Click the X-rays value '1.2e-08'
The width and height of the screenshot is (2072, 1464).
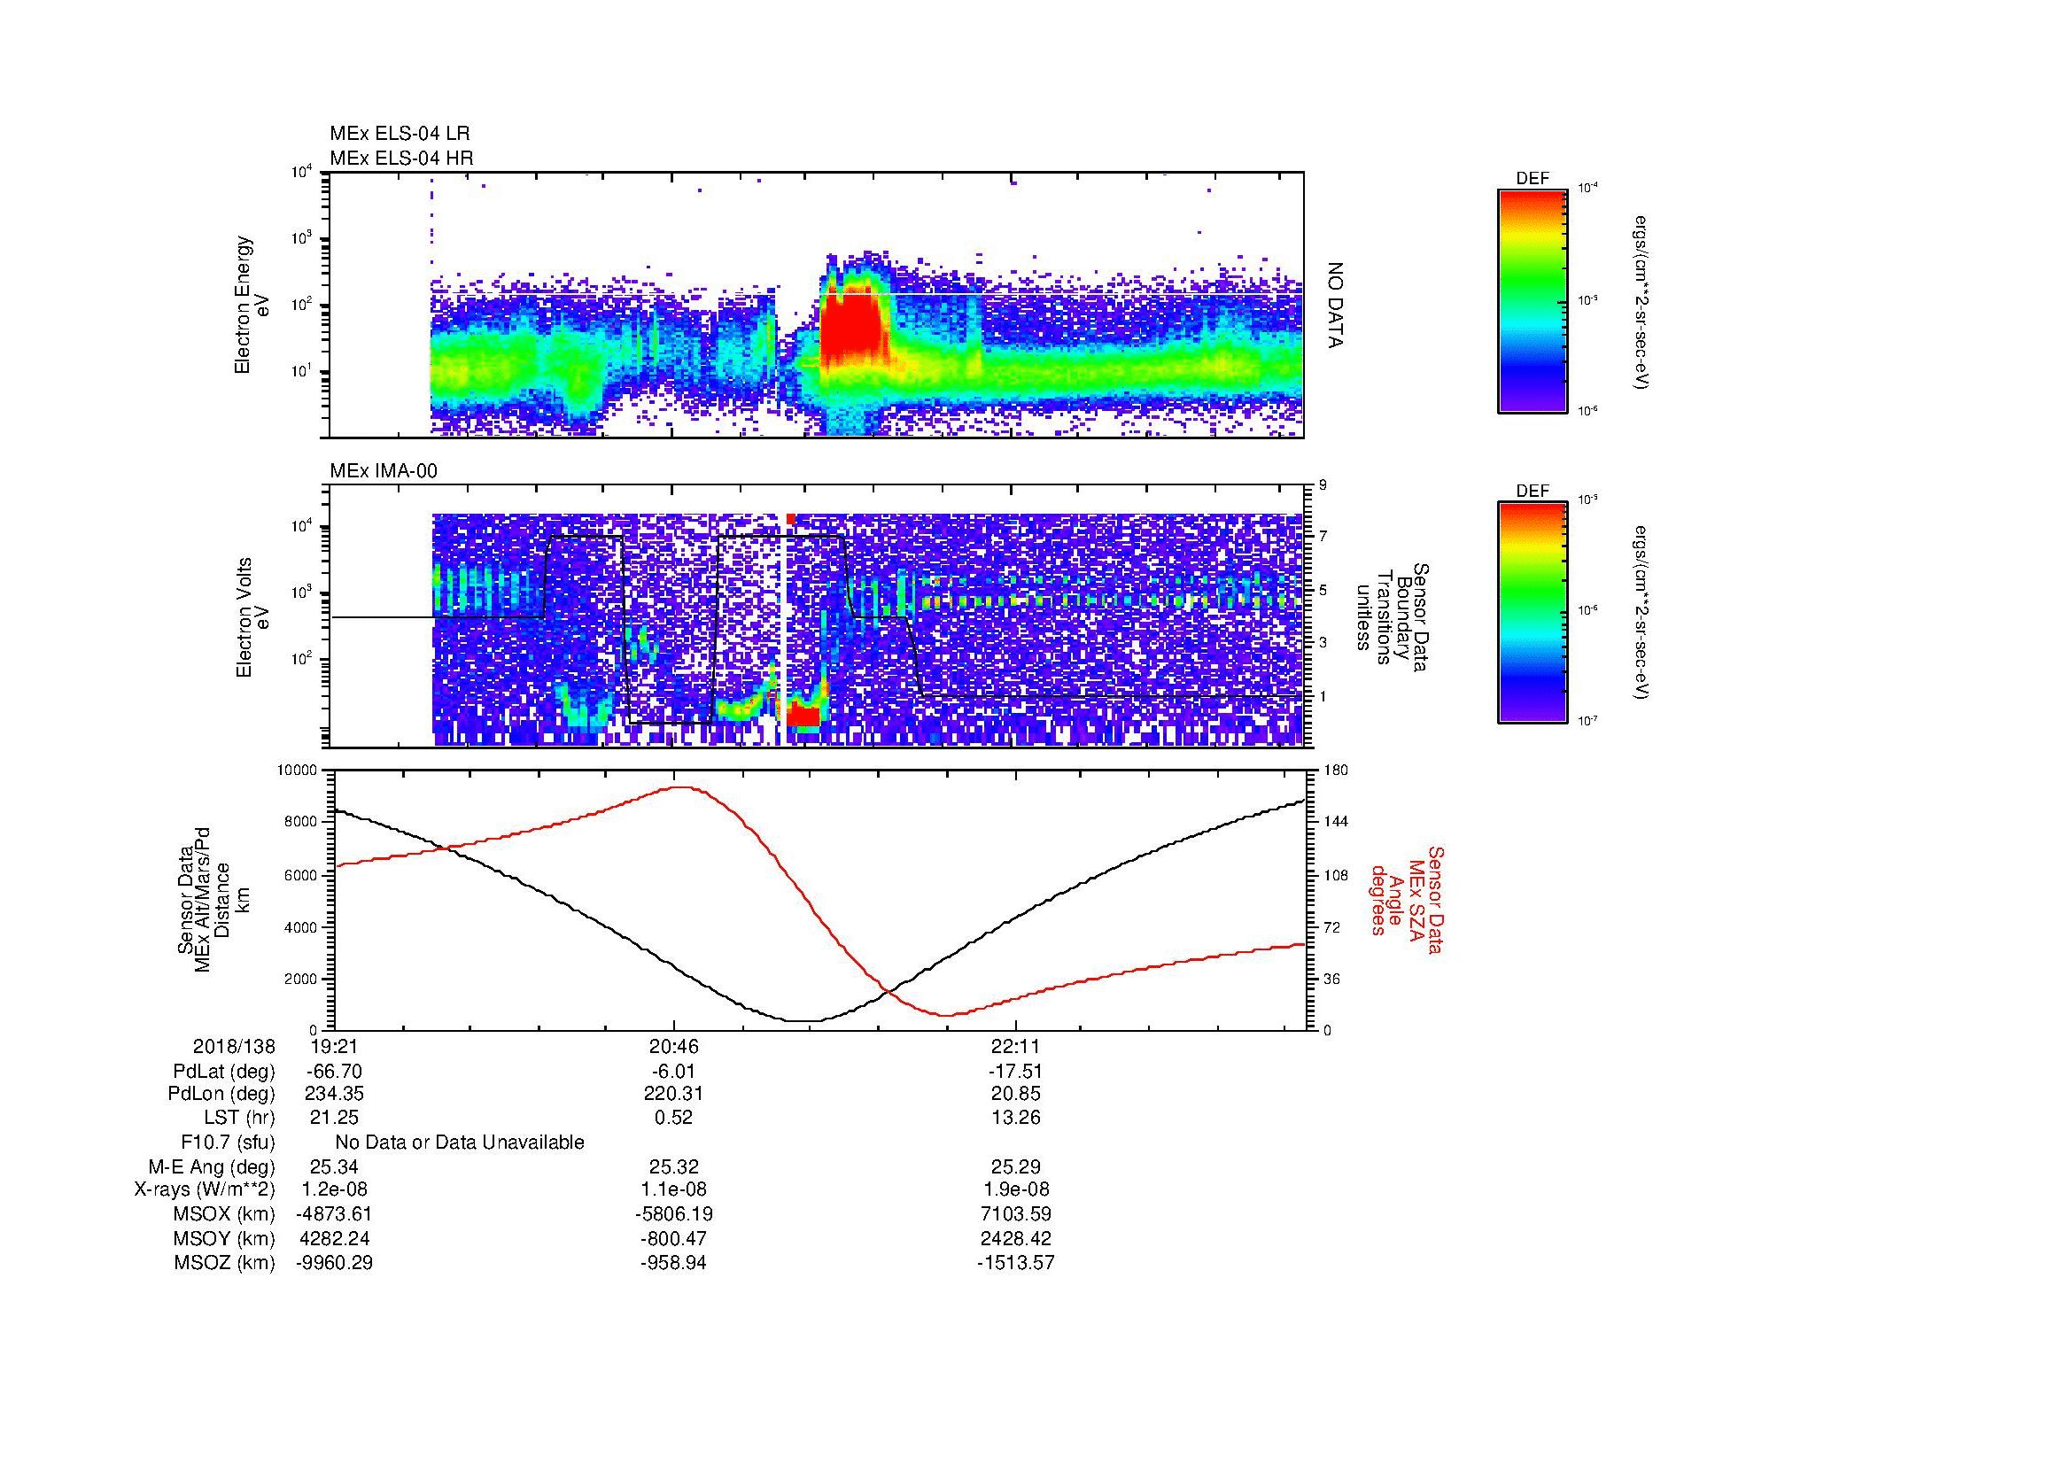334,1189
